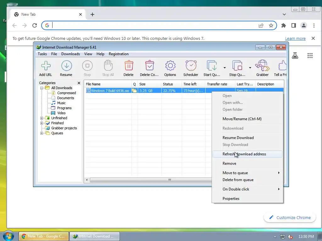Click the Customize Chrome button
This screenshot has height=241, width=322.
click(290, 218)
